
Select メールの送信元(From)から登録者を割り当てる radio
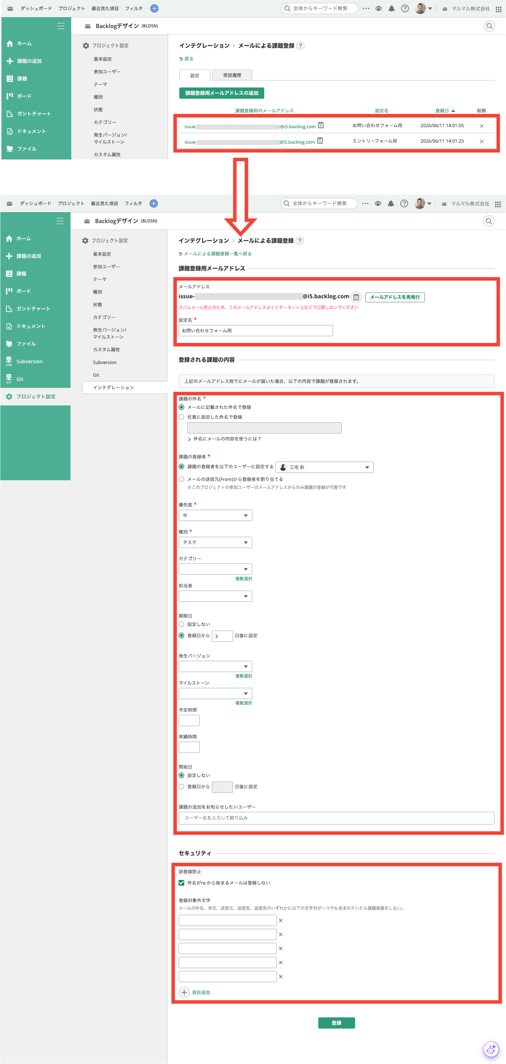(182, 479)
